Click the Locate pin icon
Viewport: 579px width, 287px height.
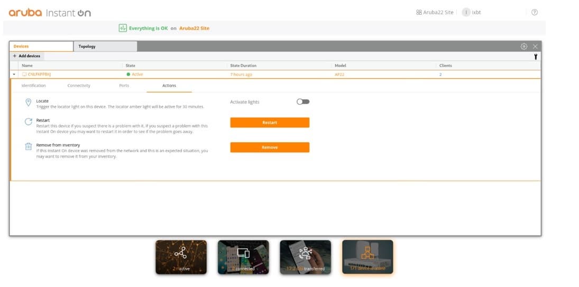[x=29, y=102]
